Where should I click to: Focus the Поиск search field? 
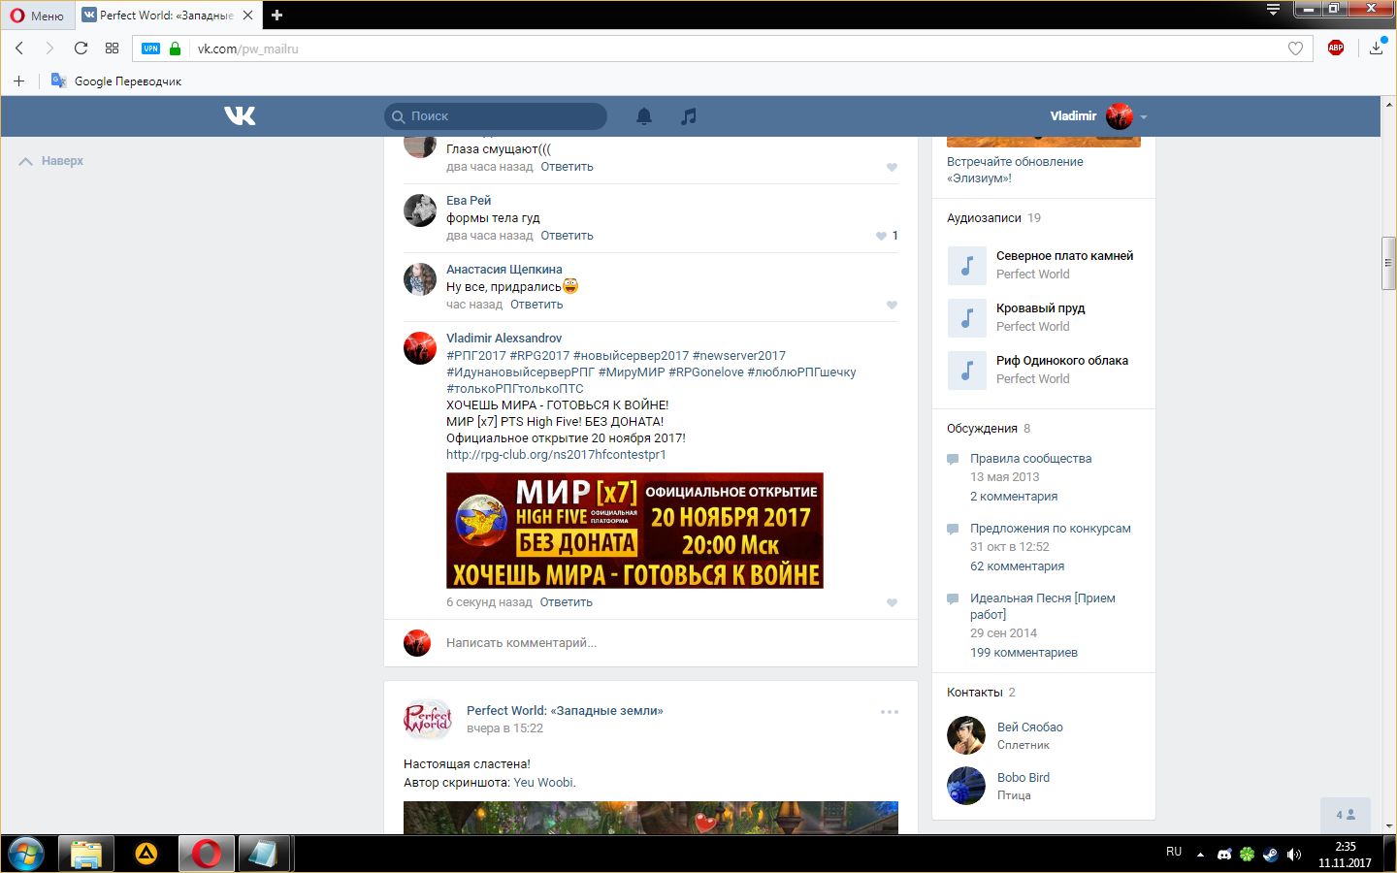[x=496, y=116]
